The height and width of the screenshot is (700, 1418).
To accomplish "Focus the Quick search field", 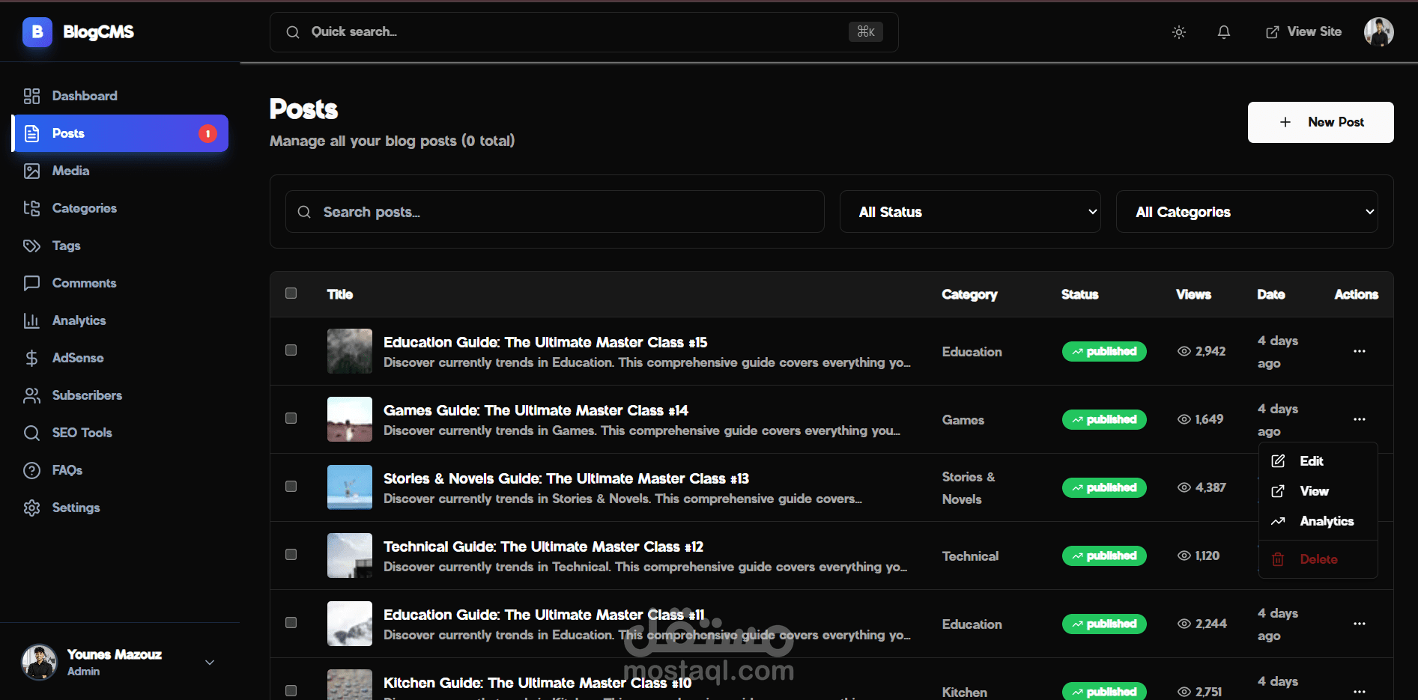I will 584,32.
